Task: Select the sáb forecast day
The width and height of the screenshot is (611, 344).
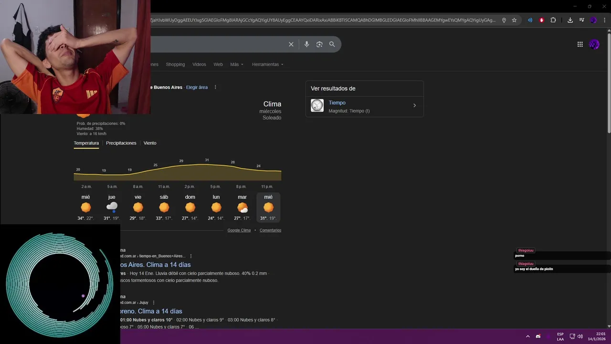Action: click(164, 207)
